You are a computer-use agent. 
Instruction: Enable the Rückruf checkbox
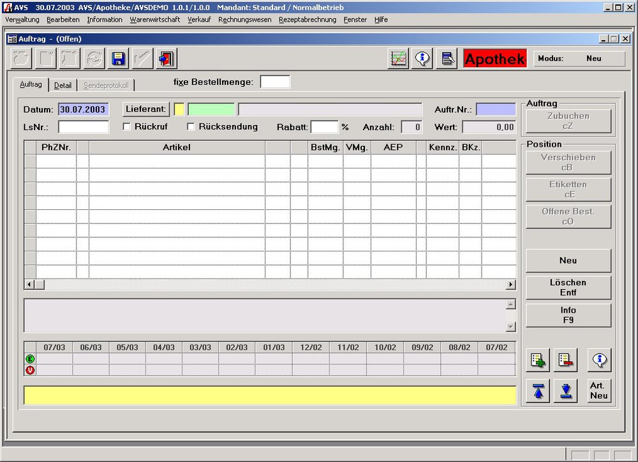(127, 127)
